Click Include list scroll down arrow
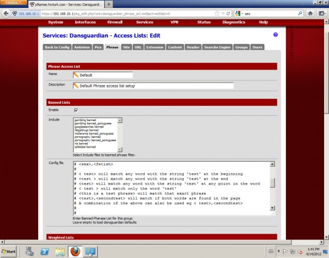 (120, 149)
